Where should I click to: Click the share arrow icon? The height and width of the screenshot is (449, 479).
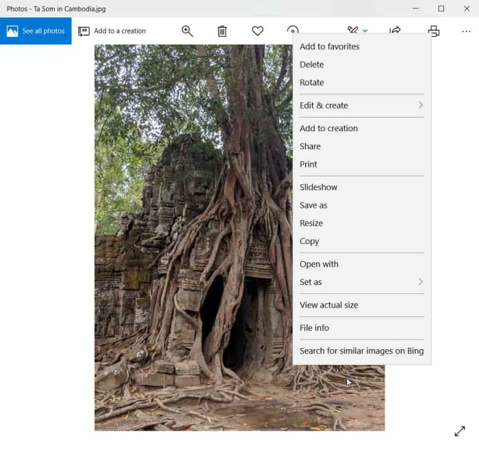pos(395,29)
